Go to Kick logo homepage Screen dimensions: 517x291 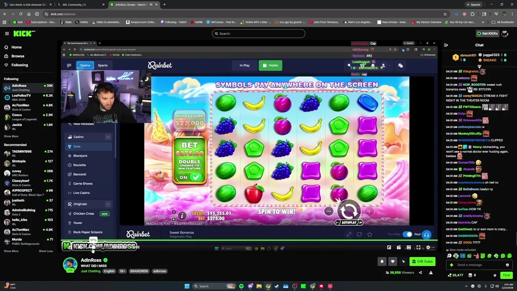click(24, 34)
